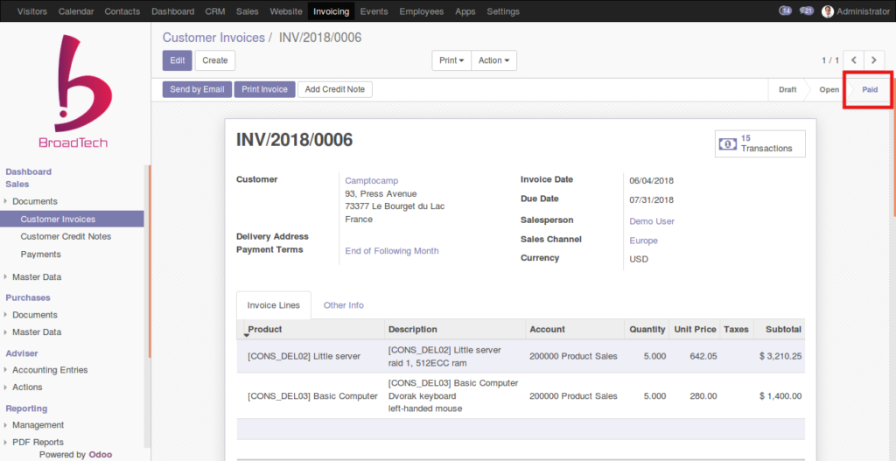Open the Europe sales channel link
This screenshot has width=896, height=461.
[x=643, y=241]
